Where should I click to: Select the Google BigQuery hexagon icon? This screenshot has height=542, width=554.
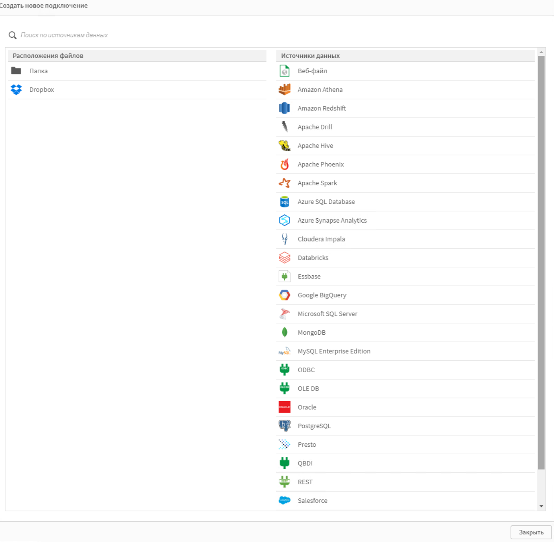[284, 295]
